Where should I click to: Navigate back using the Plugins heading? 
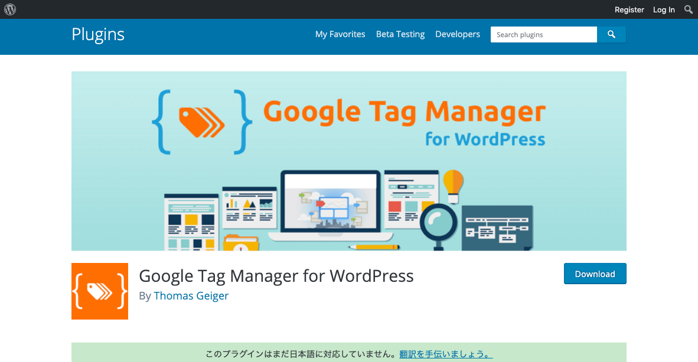(x=97, y=35)
